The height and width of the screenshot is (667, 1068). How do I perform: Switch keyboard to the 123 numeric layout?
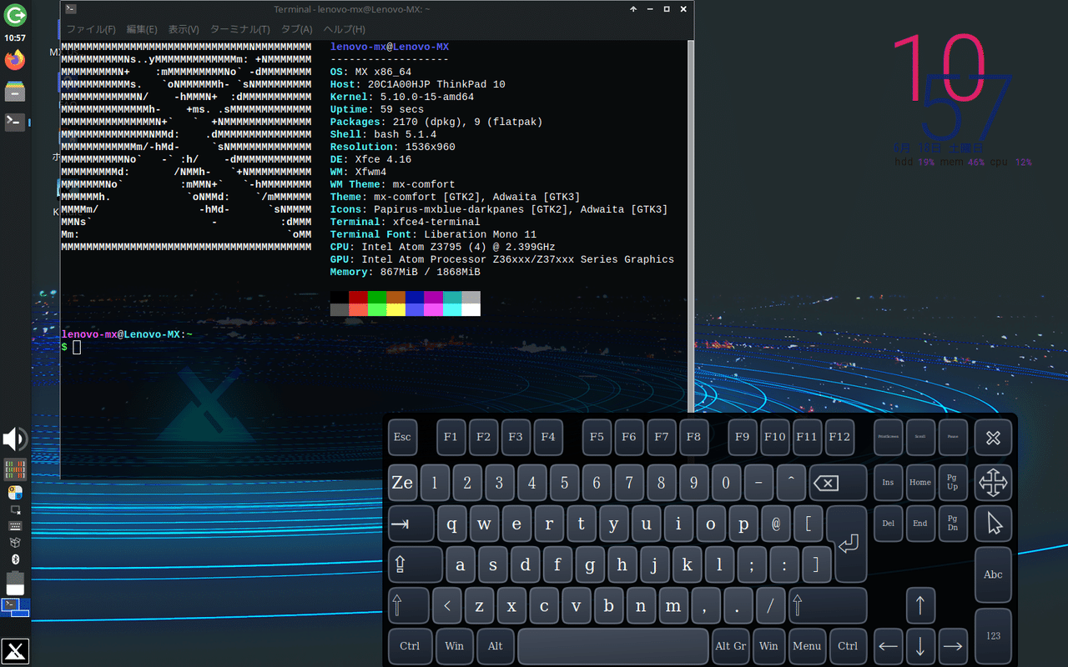tap(993, 635)
